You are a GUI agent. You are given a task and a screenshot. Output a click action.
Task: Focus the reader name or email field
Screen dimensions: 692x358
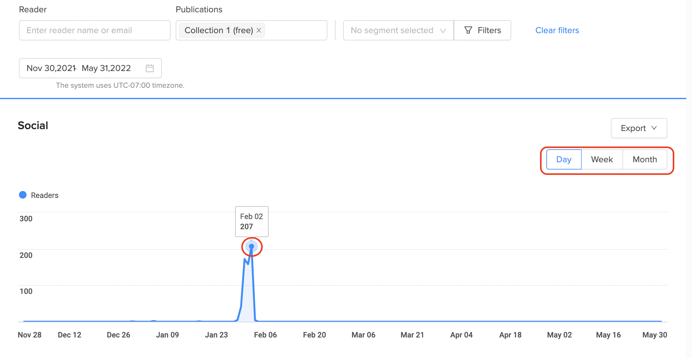(95, 30)
